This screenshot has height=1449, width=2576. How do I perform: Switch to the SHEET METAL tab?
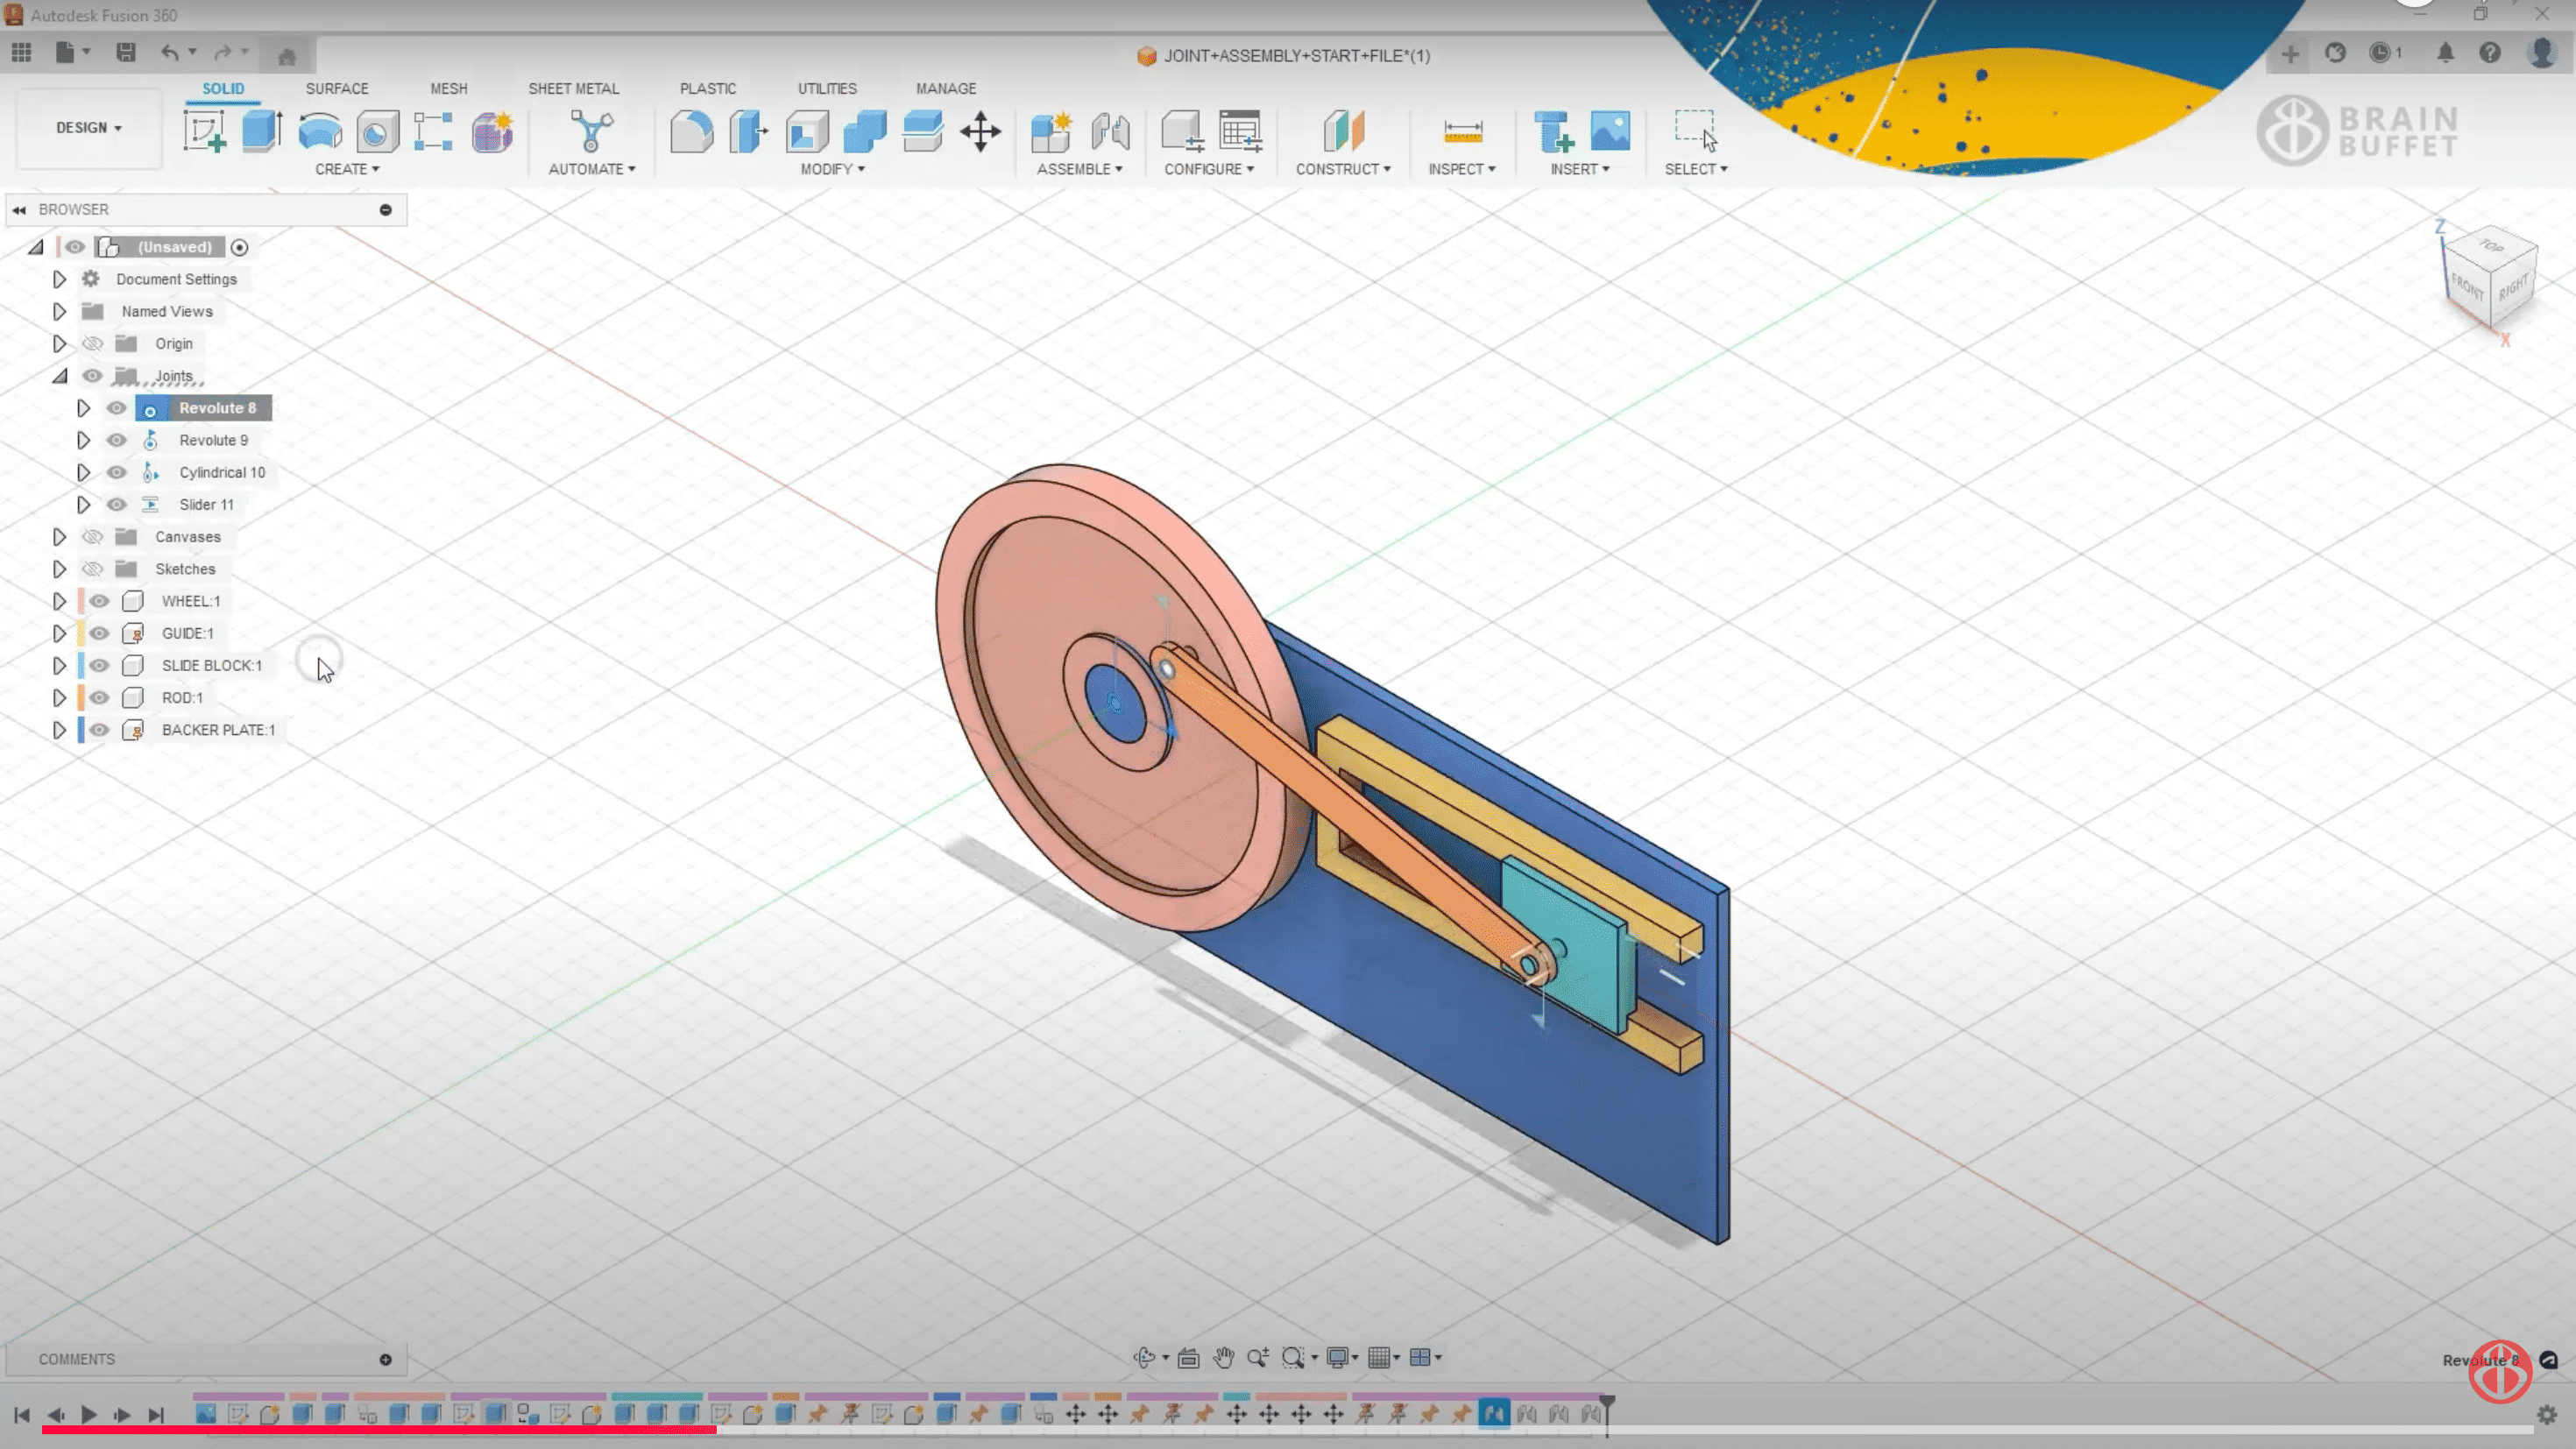(x=573, y=88)
